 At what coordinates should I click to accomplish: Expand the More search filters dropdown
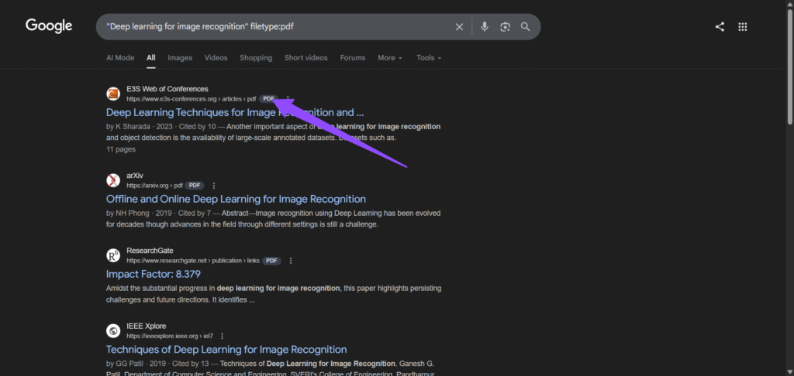389,58
